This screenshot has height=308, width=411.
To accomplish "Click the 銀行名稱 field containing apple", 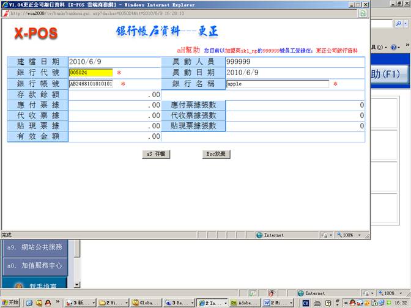I will pyautogui.click(x=277, y=84).
